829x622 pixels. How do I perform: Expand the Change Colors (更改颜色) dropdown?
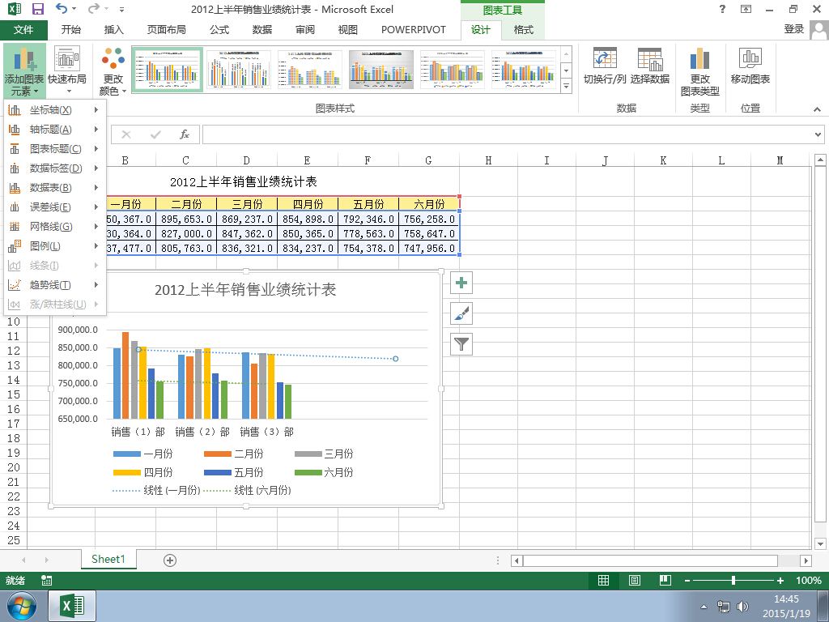[x=113, y=71]
